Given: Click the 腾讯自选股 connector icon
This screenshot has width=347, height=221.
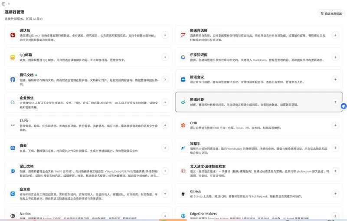Looking at the screenshot, I should 183,35.
